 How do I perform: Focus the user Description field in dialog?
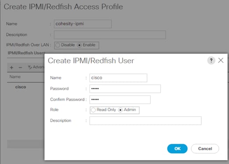[145, 120]
